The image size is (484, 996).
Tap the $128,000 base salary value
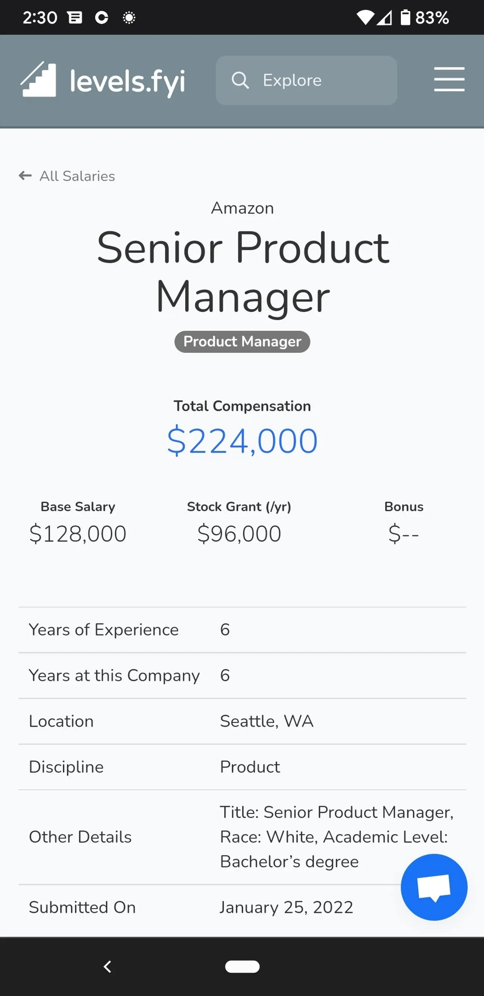(x=78, y=534)
